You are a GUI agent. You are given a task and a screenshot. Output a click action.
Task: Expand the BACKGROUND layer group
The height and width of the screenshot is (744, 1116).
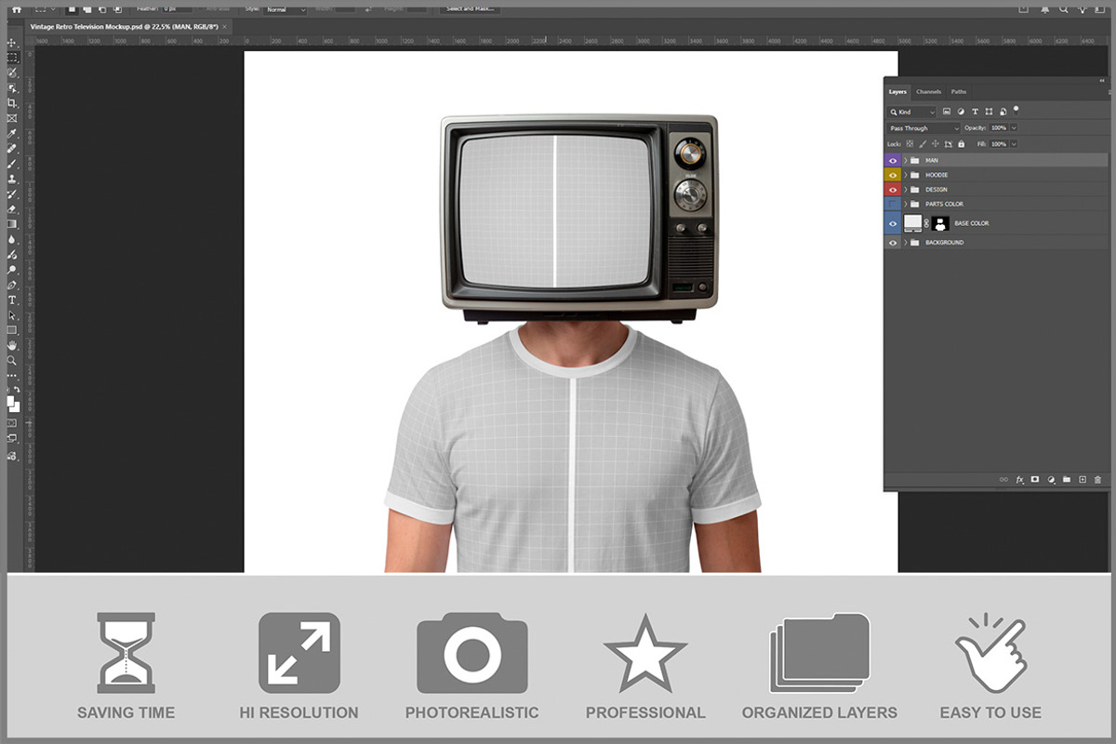point(906,243)
